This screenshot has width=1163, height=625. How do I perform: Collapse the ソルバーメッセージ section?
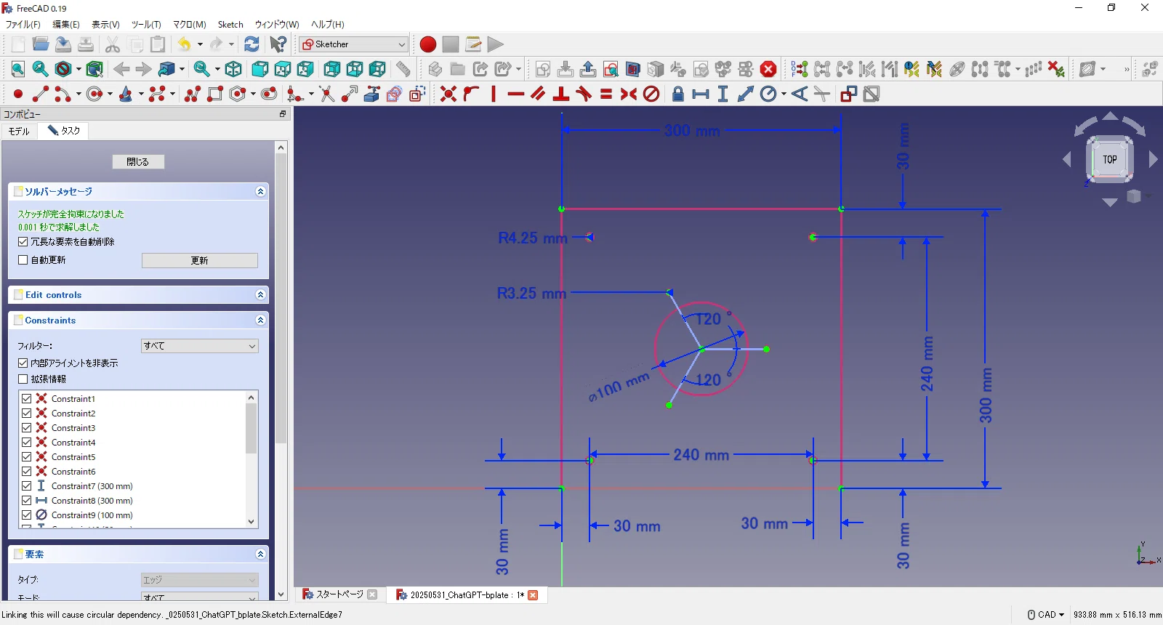(x=260, y=191)
